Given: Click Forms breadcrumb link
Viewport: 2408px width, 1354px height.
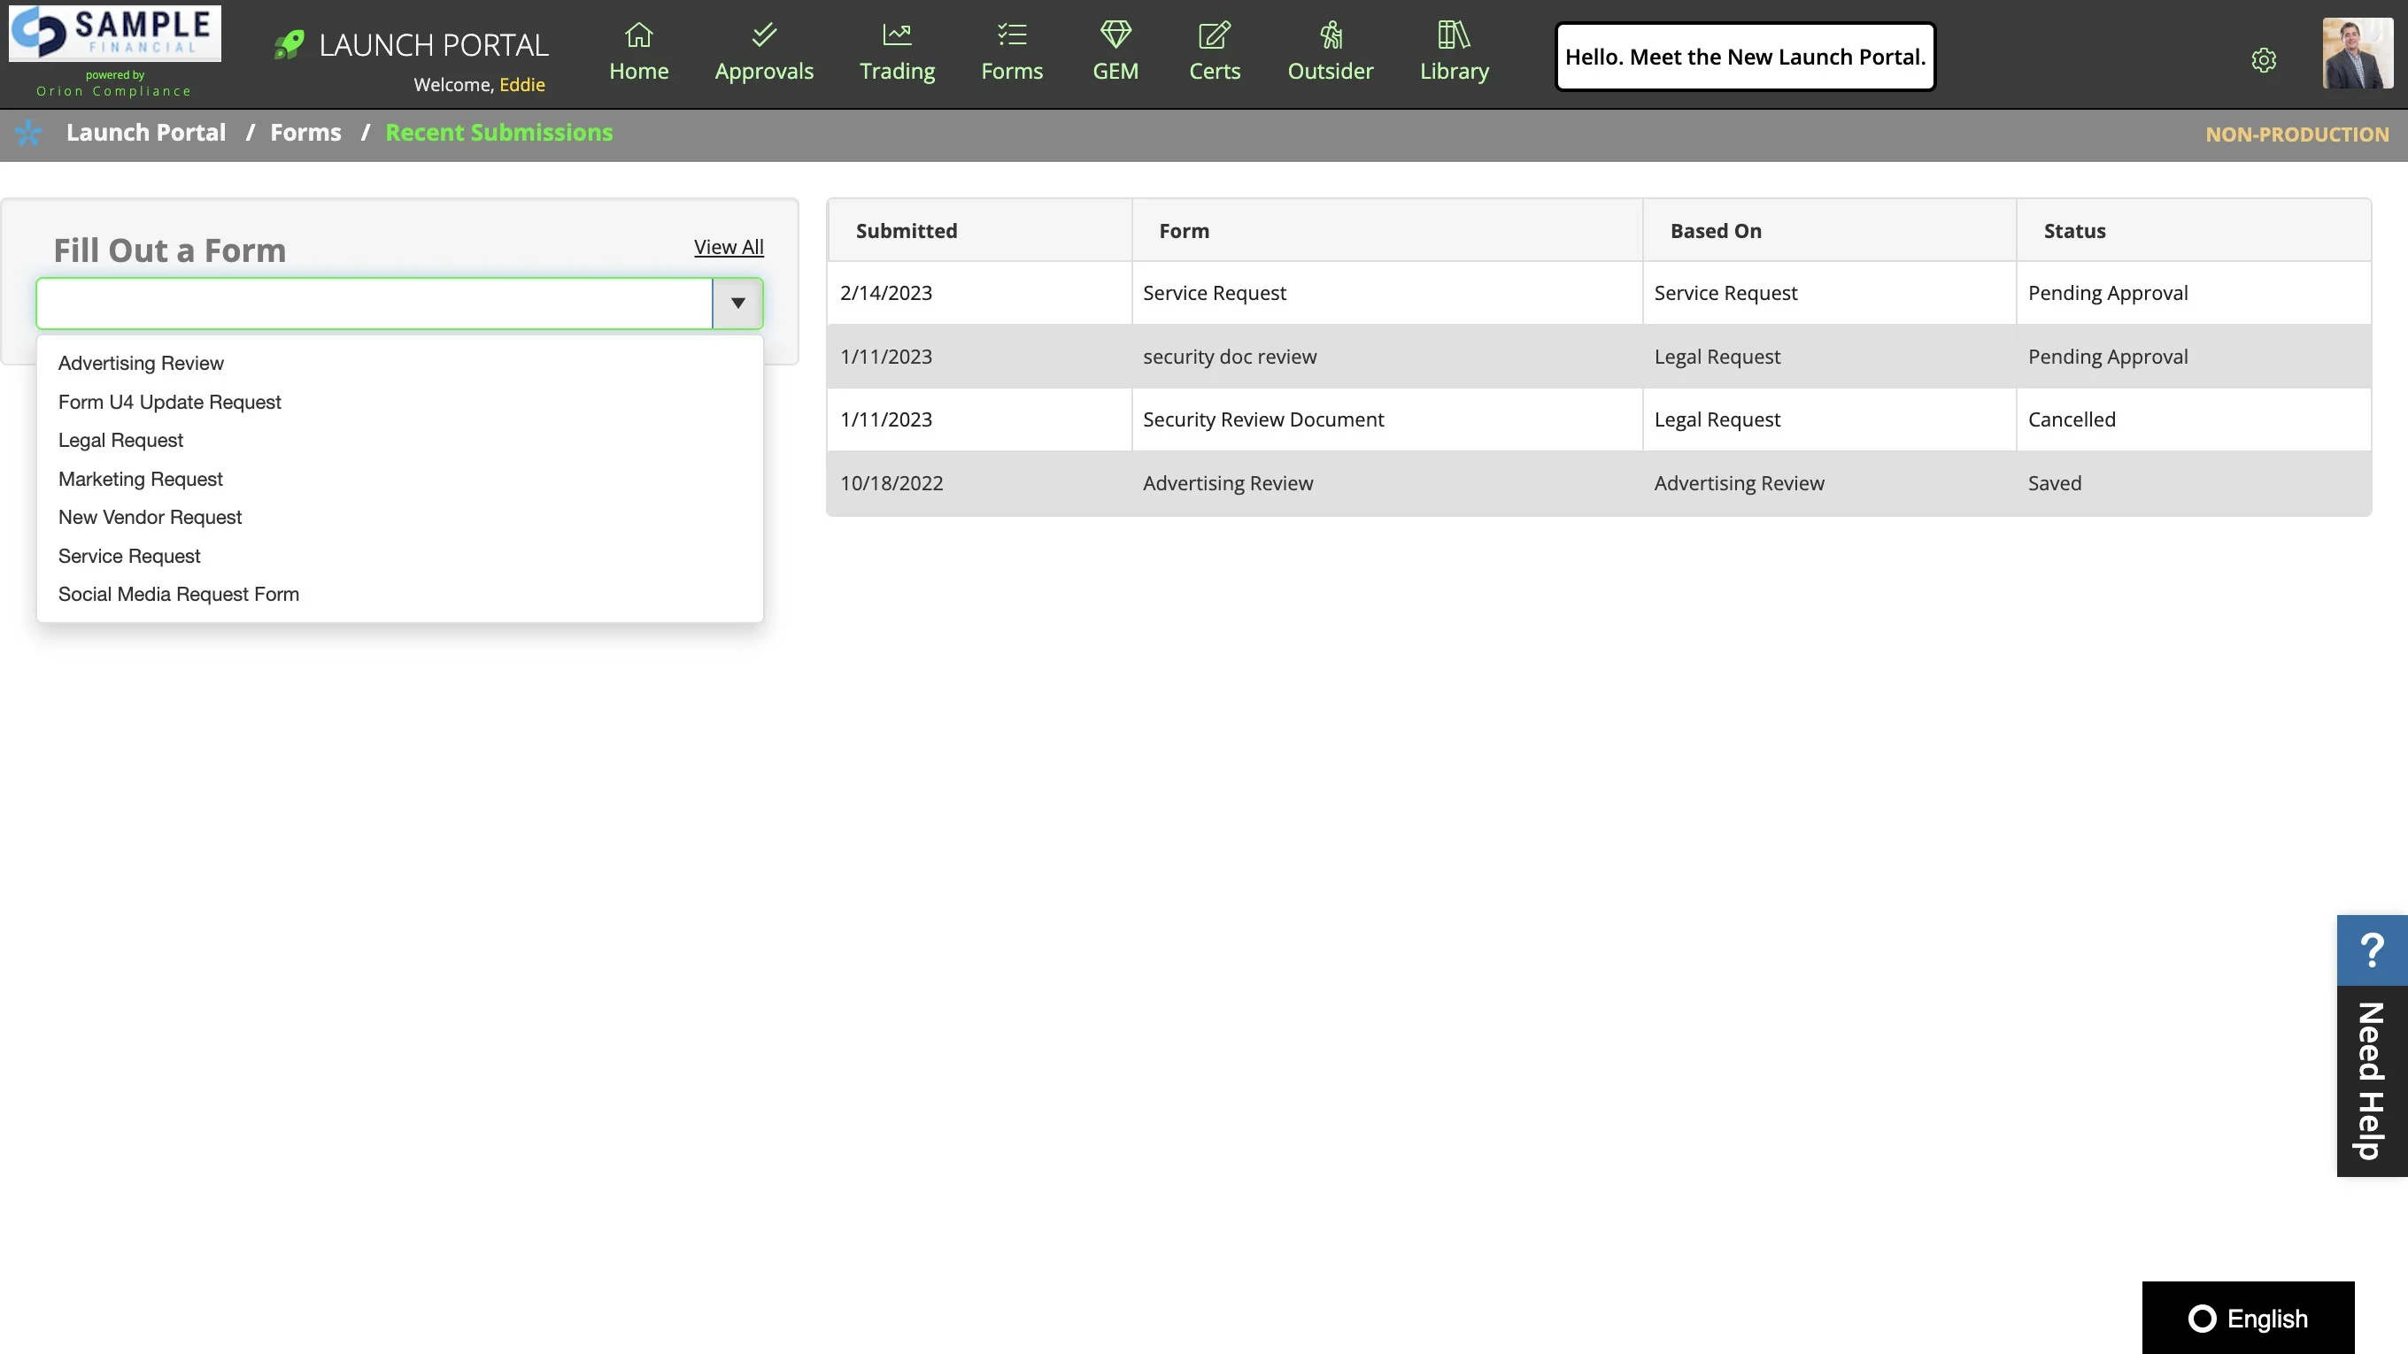Looking at the screenshot, I should 305,133.
